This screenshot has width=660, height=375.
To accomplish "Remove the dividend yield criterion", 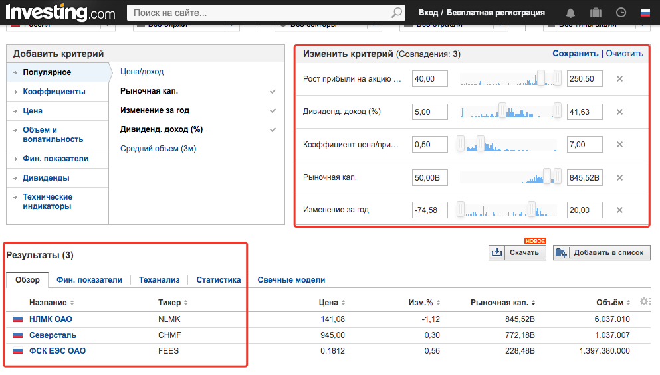I will (x=619, y=112).
